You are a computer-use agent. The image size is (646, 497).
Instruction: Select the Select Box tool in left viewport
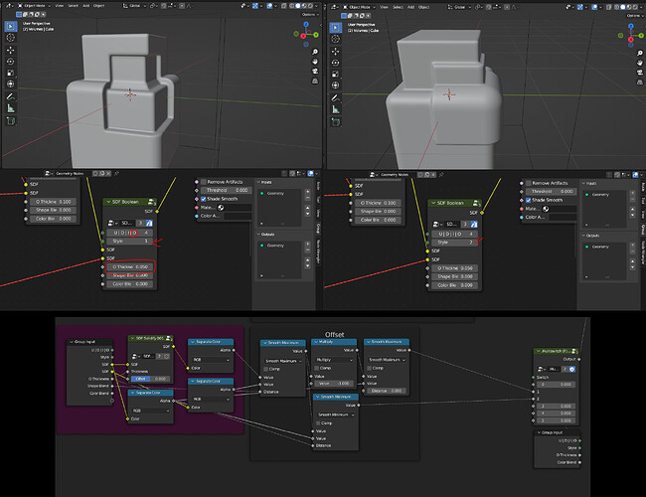click(11, 27)
